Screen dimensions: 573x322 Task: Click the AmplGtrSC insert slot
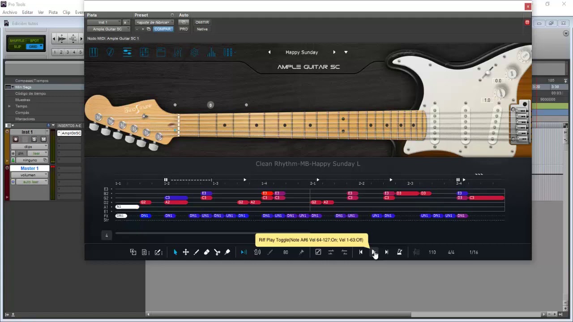(70, 133)
